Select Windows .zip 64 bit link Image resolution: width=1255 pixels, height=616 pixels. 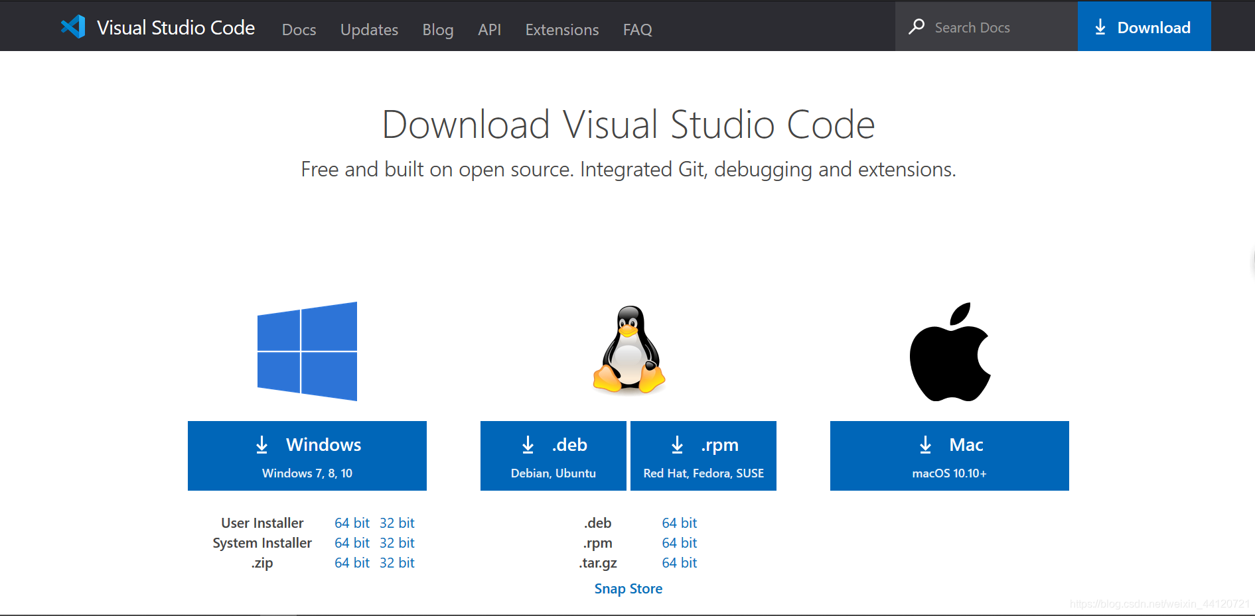pos(352,563)
